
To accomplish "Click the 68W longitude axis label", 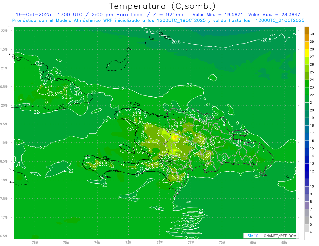I will click(284, 242).
